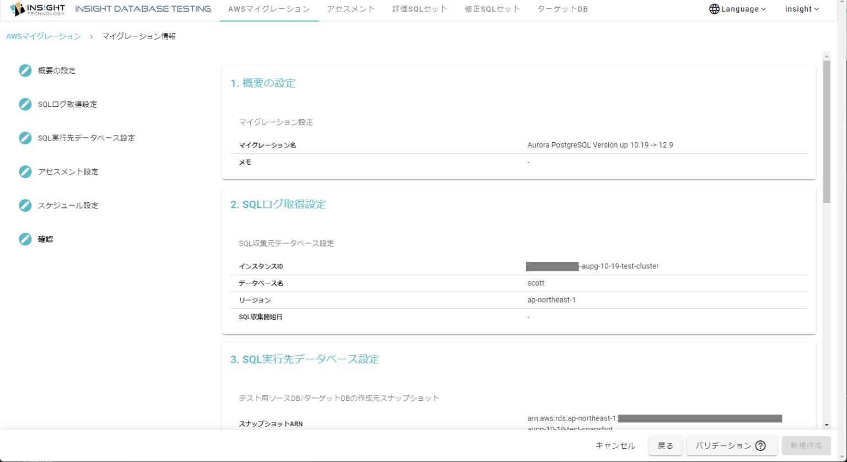Click the help question mark on バリデーション
Viewport: 847px width, 462px height.
760,445
